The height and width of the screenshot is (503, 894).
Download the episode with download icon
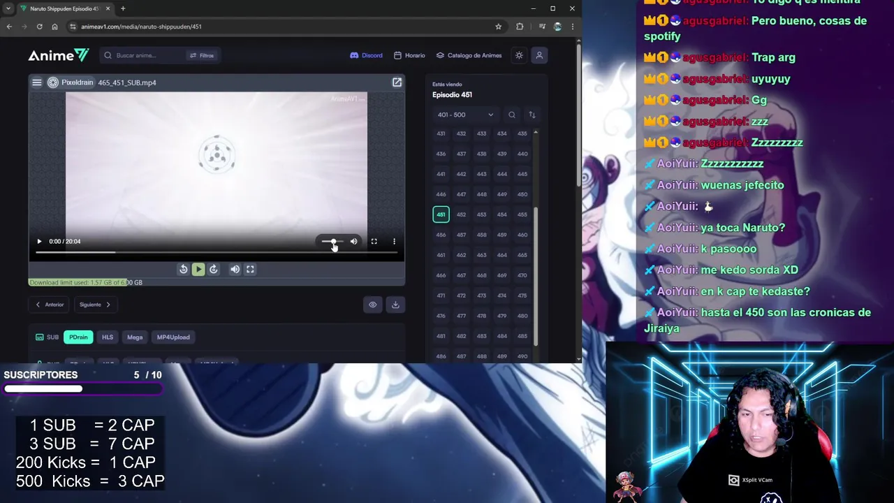click(395, 305)
